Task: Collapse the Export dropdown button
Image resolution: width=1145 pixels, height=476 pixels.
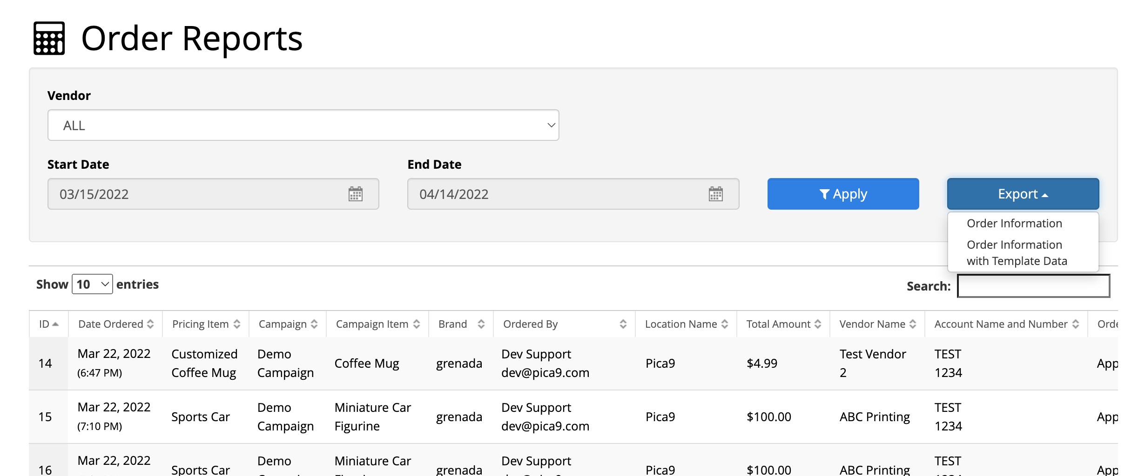Action: coord(1023,194)
